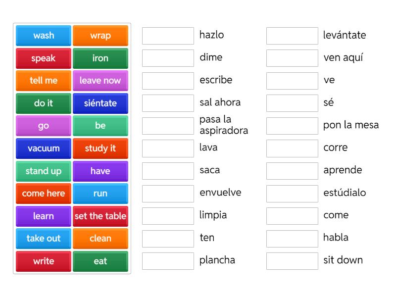This screenshot has height=297, width=396.
Task: Select the 'vacuum' tile
Action: (x=44, y=148)
